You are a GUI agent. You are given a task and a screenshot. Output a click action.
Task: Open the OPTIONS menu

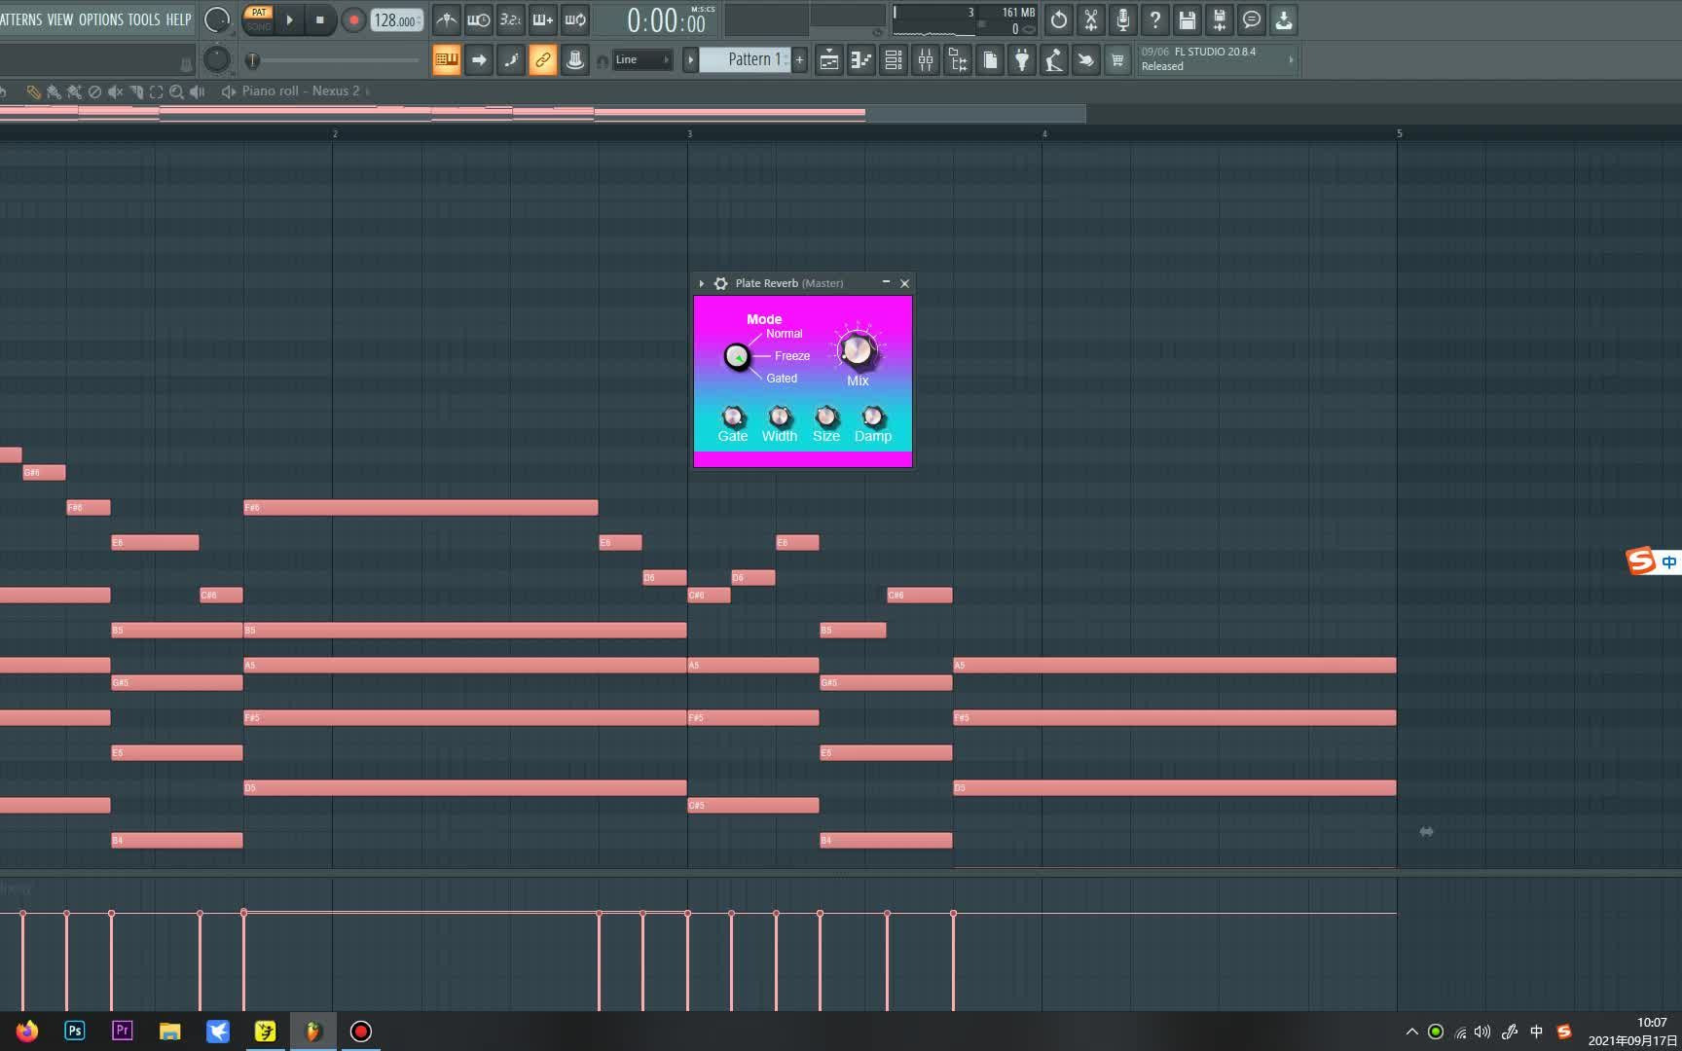101,19
